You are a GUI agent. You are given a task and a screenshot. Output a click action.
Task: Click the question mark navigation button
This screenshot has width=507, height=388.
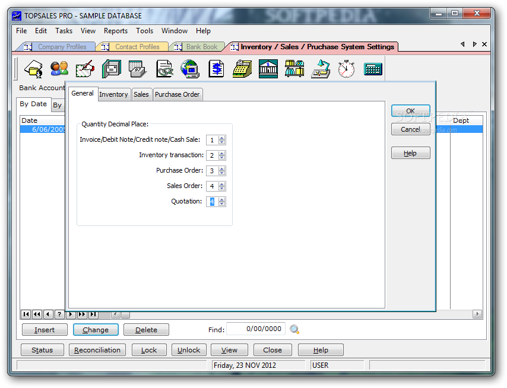tap(59, 314)
